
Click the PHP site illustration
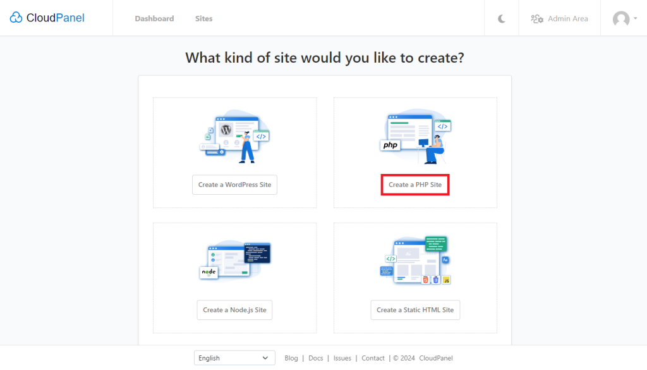pos(415,137)
